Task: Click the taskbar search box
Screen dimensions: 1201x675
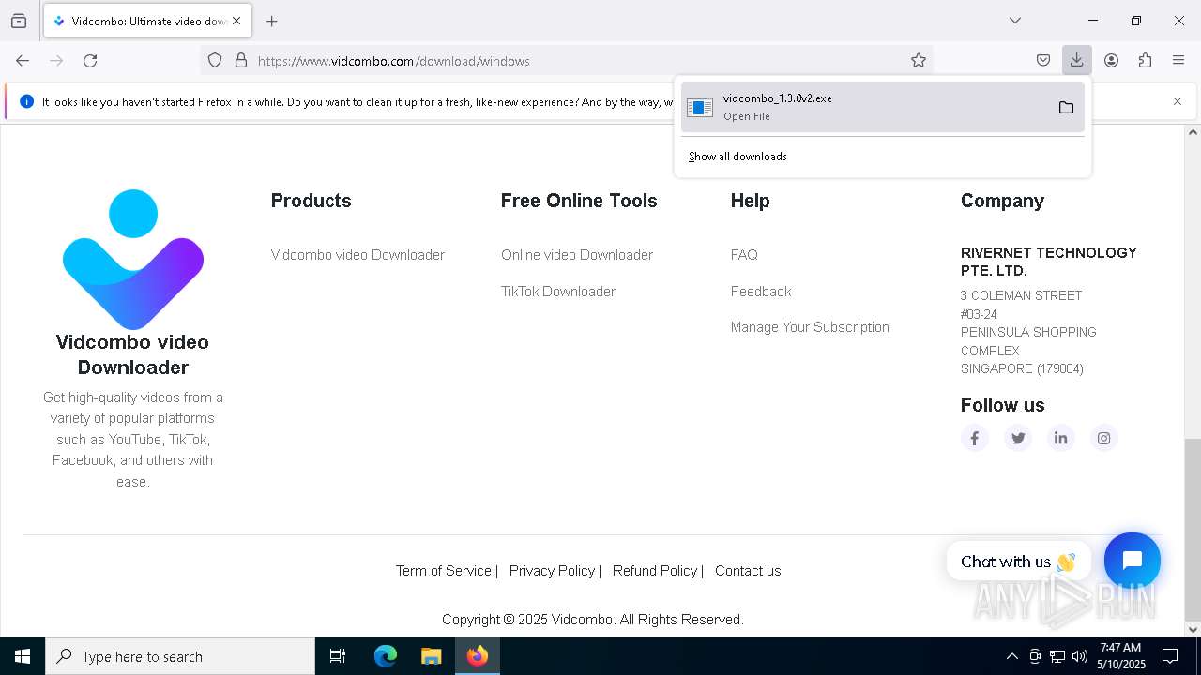Action: coord(180,656)
